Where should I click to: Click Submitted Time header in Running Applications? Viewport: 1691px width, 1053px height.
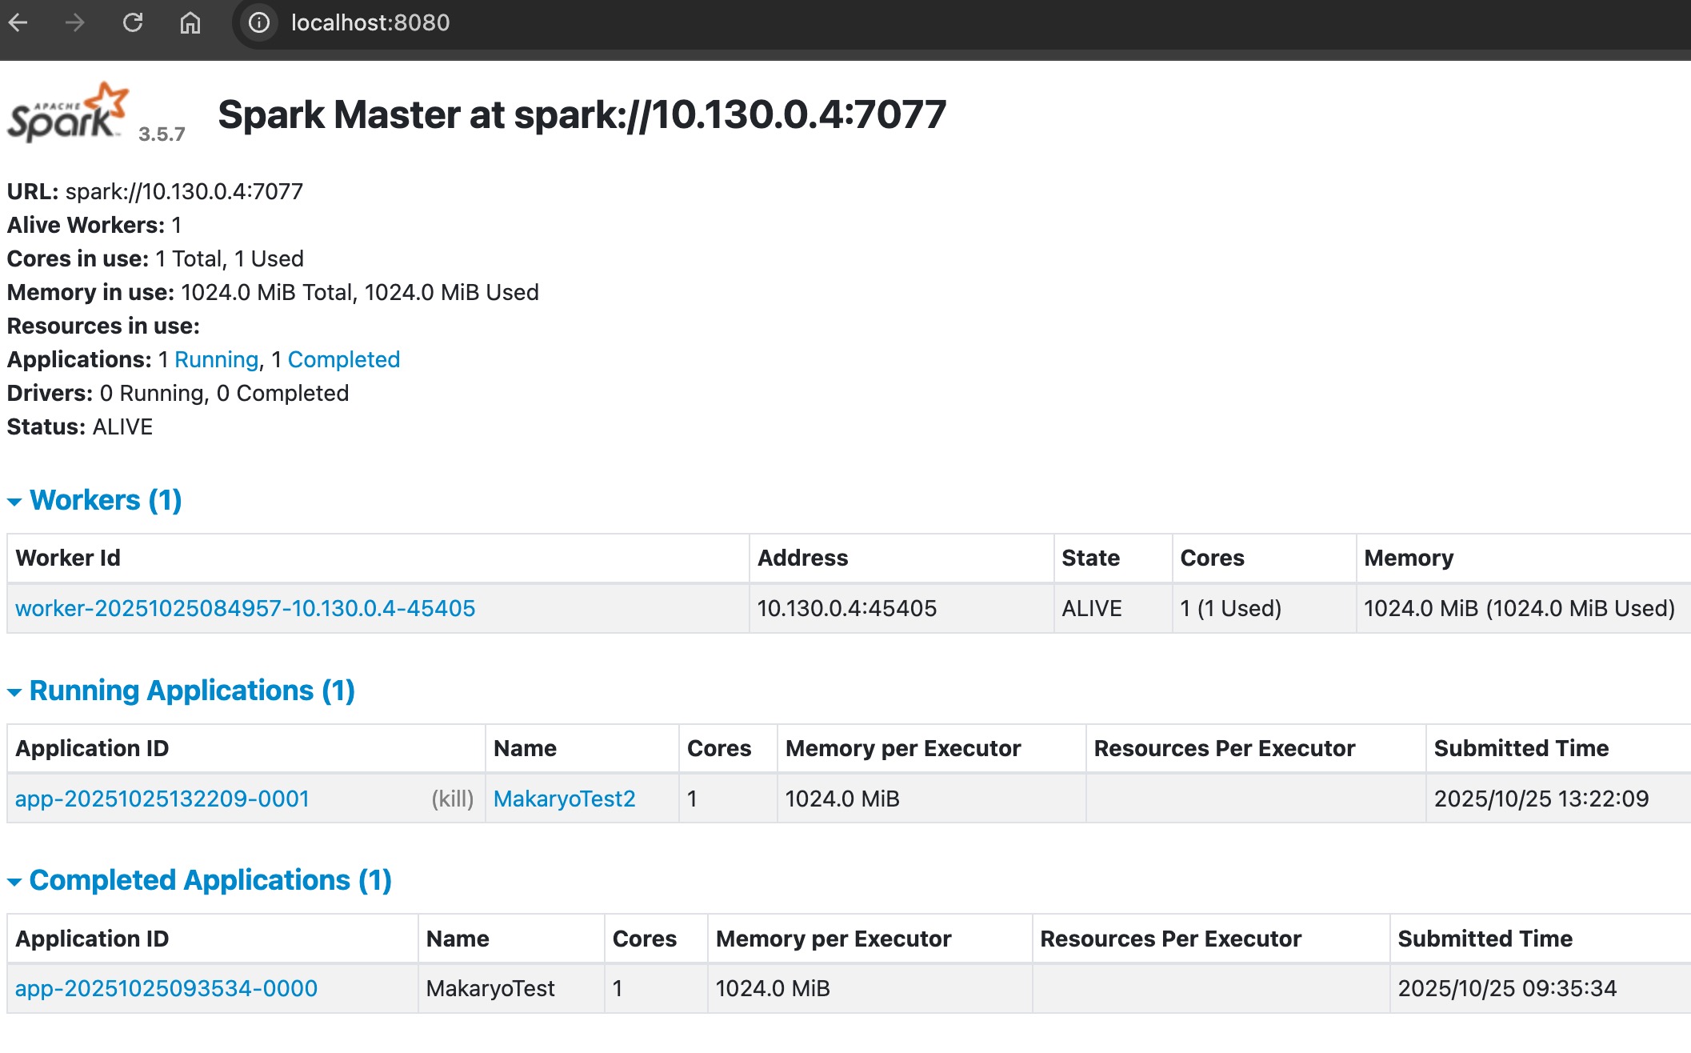pos(1521,748)
